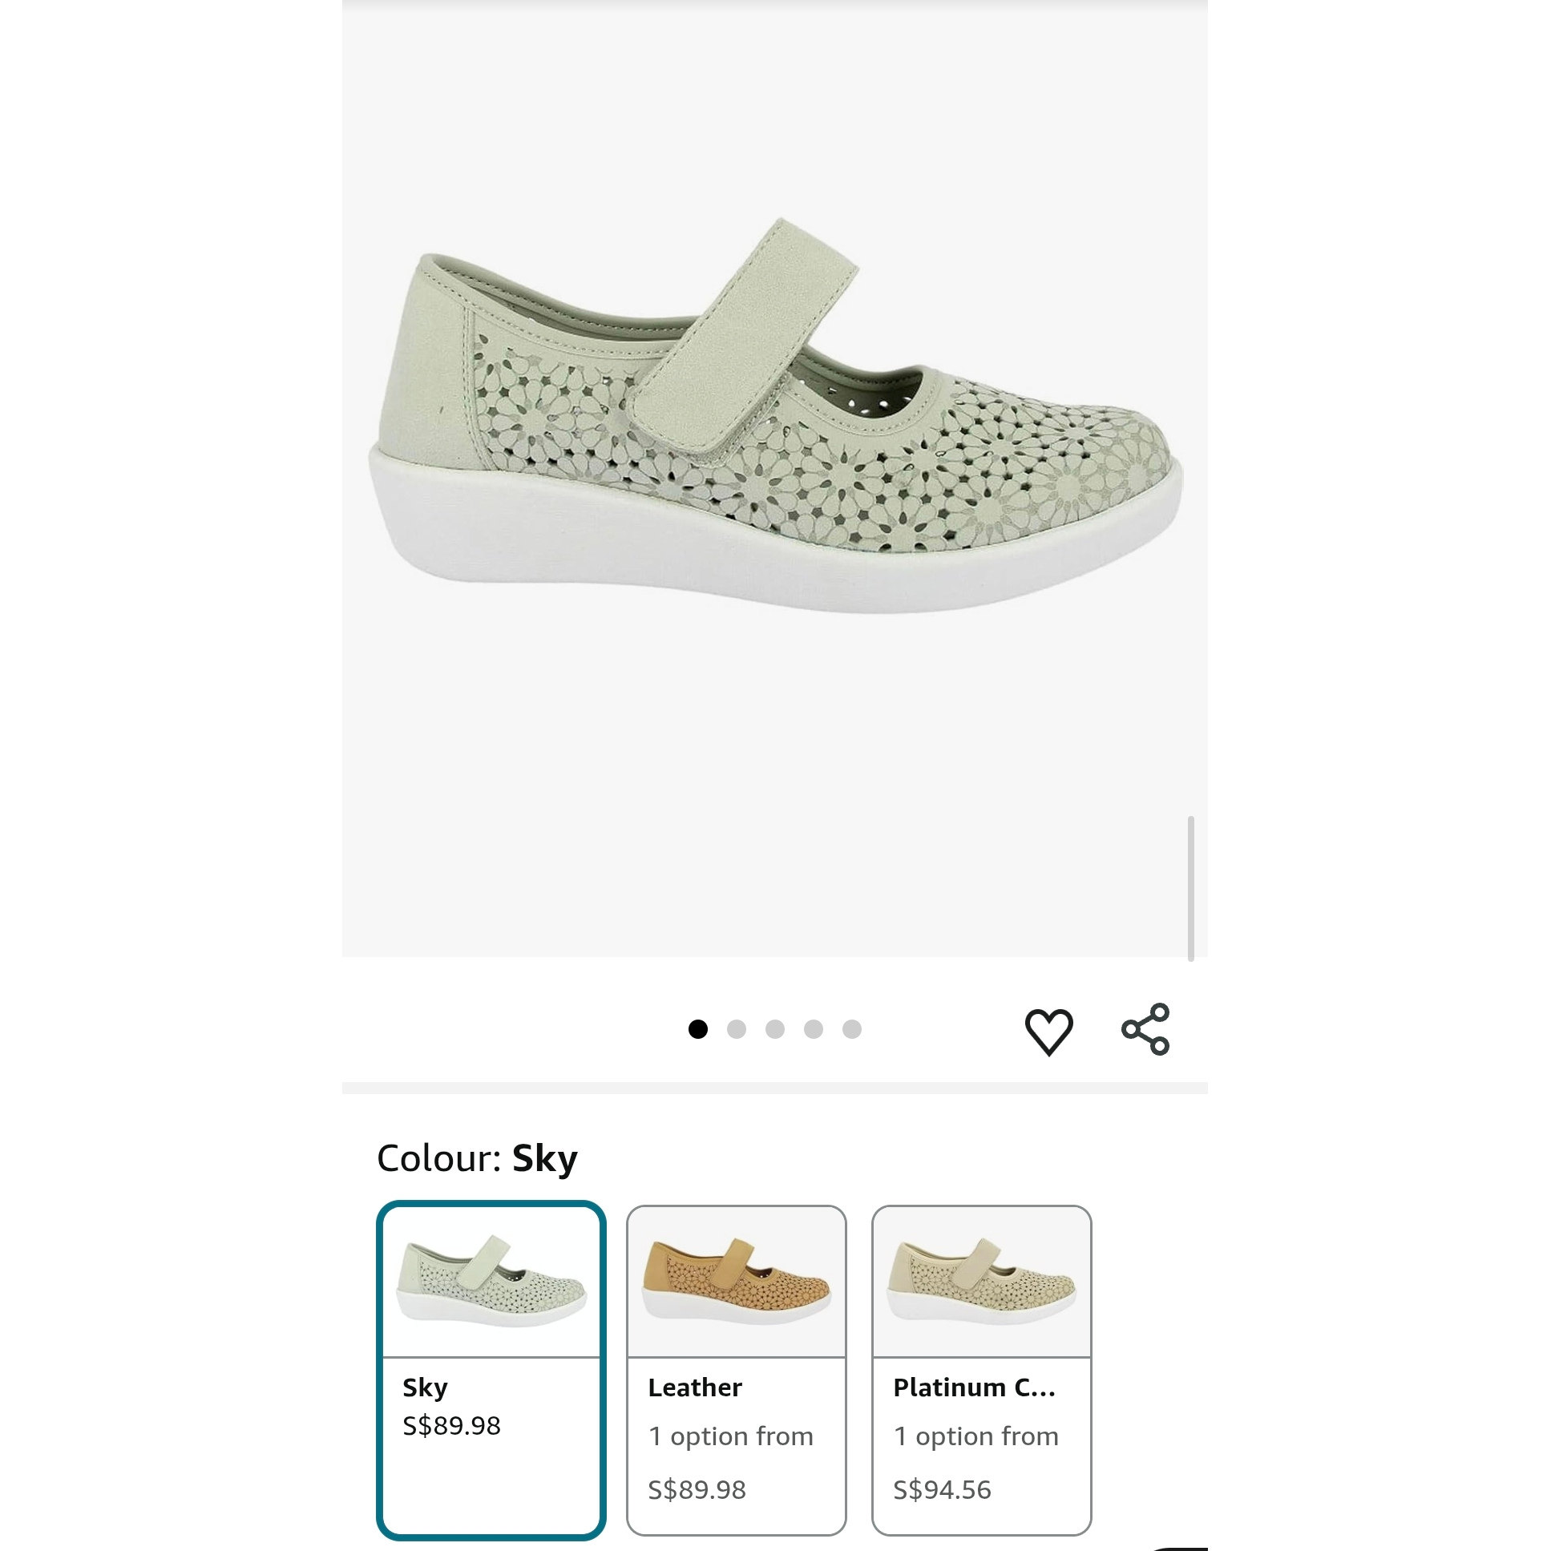Go to first image carousel dot
The image size is (1551, 1551).
697,1029
